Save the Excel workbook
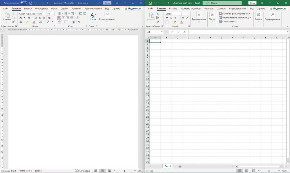The width and height of the screenshot is (290, 173). pyautogui.click(x=150, y=3)
